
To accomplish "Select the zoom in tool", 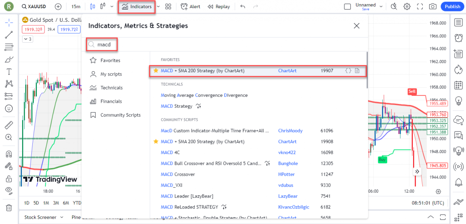I will point(9,137).
